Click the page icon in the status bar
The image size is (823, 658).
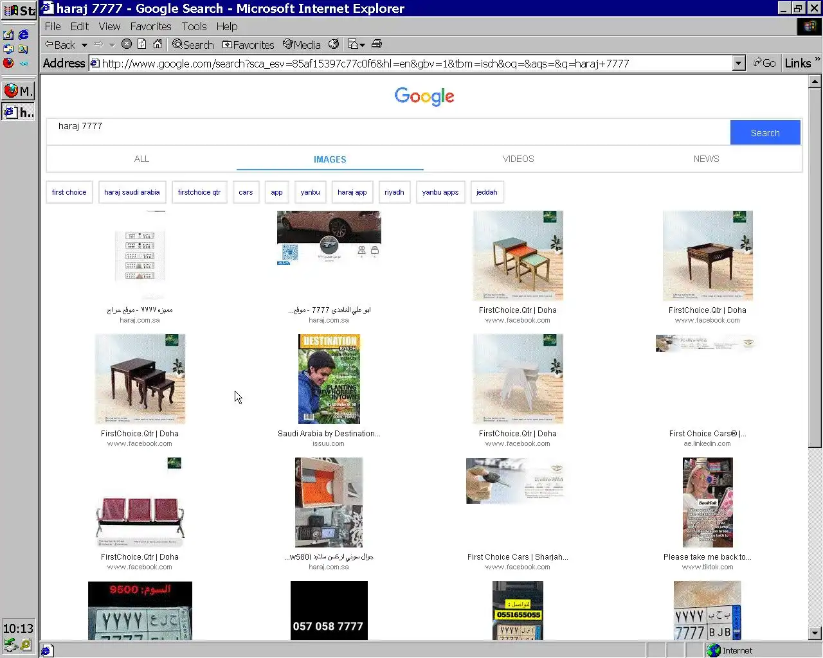(46, 650)
